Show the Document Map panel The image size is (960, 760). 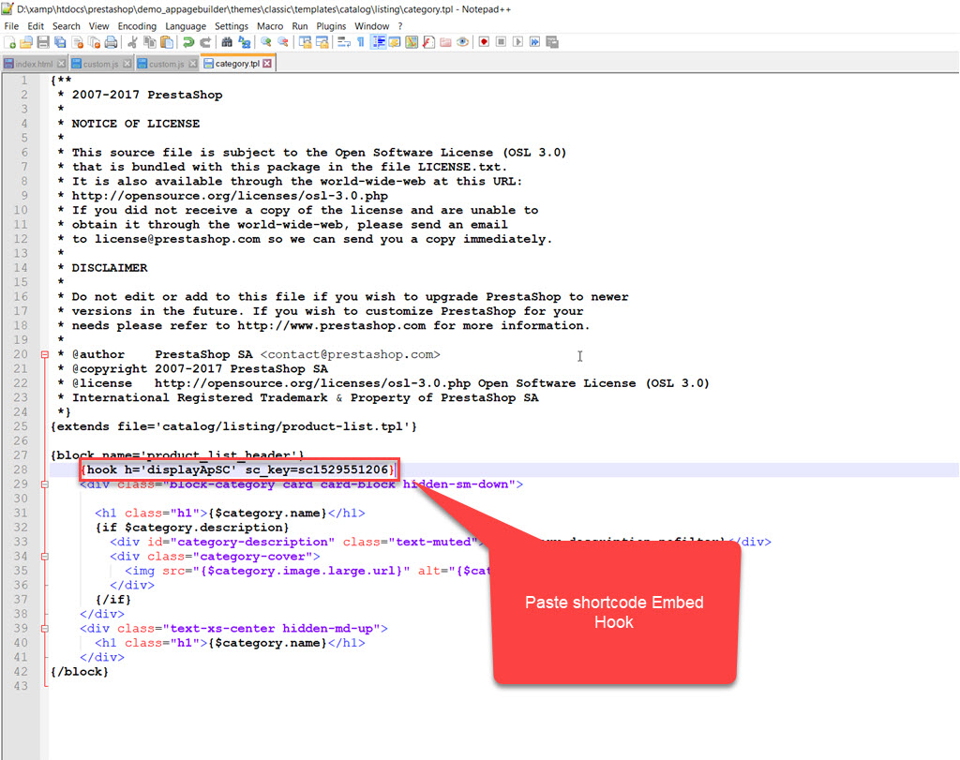pyautogui.click(x=412, y=42)
